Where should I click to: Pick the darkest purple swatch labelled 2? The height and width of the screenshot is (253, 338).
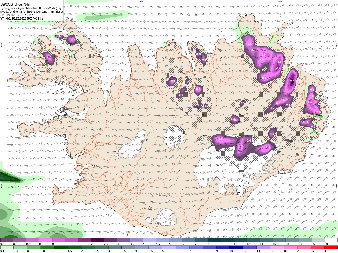[97, 240]
